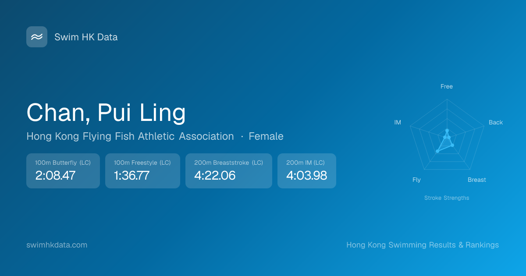The width and height of the screenshot is (526, 276).
Task: Click the Swim HK Data wave logo icon
Action: [37, 37]
